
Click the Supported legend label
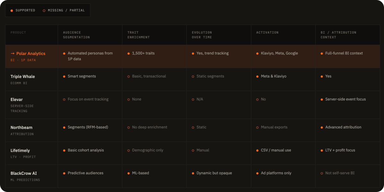(x=25, y=10)
